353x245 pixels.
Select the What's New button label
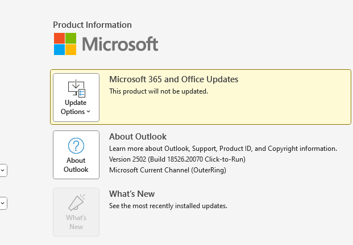pyautogui.click(x=76, y=222)
